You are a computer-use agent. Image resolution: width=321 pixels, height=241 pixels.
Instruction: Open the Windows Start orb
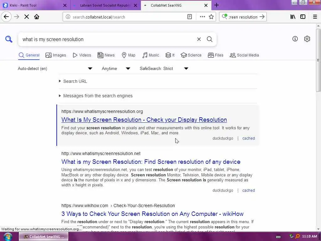click(8, 237)
